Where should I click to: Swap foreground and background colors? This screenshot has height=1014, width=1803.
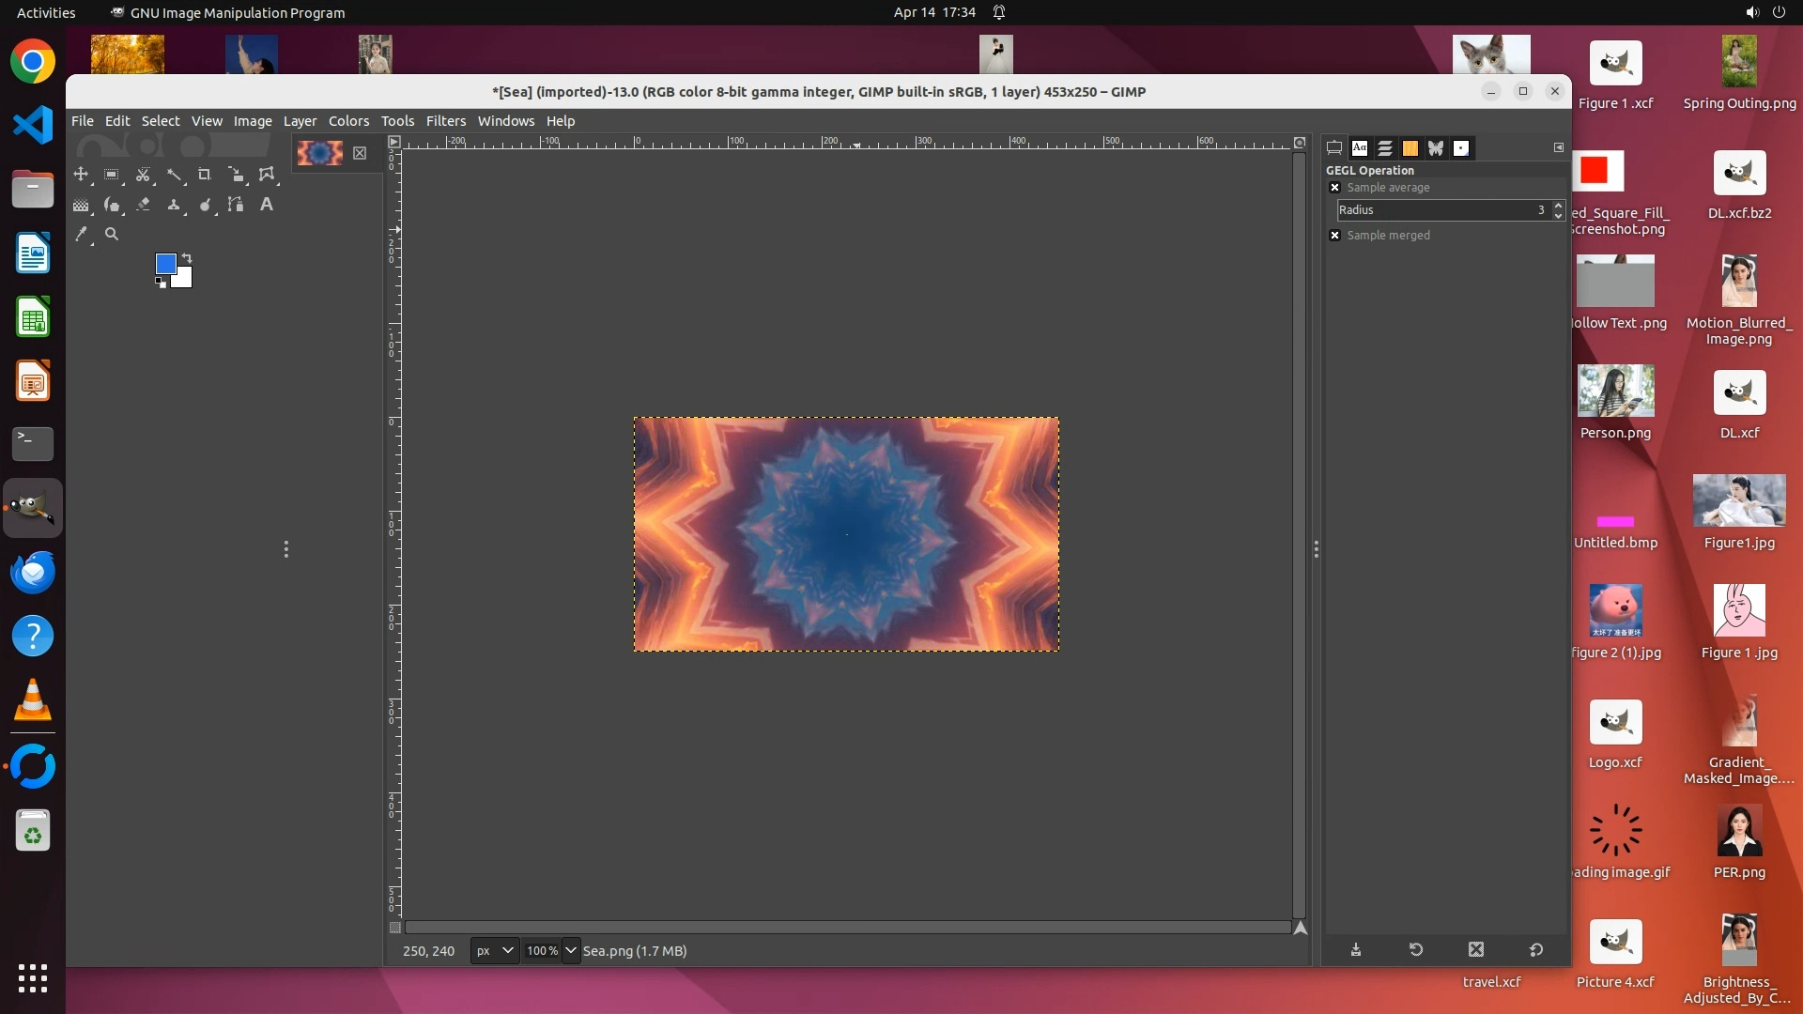click(x=187, y=257)
